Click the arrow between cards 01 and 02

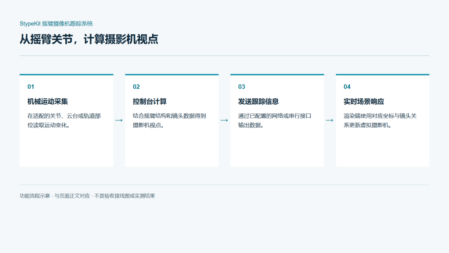coord(119,120)
